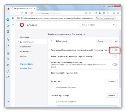Focus the Поиск настроек search field
The height and width of the screenshot is (112, 126).
[98, 25]
